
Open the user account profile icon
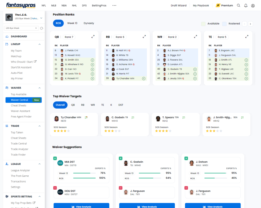253,6
